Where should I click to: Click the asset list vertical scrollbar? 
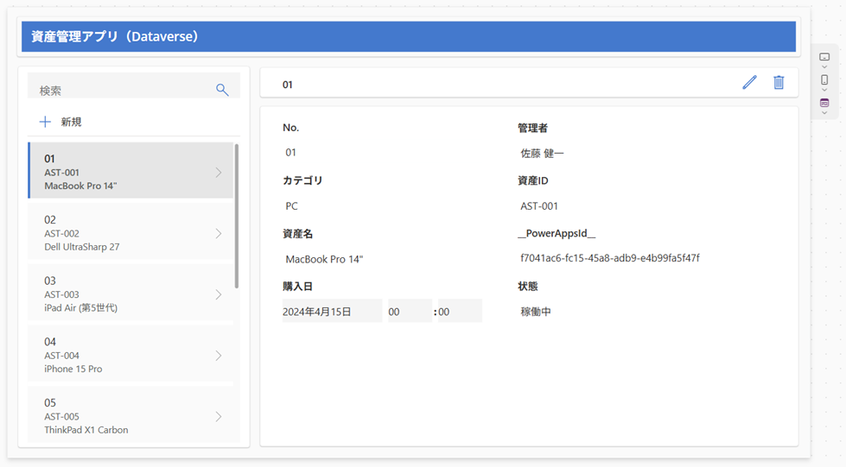(x=237, y=216)
